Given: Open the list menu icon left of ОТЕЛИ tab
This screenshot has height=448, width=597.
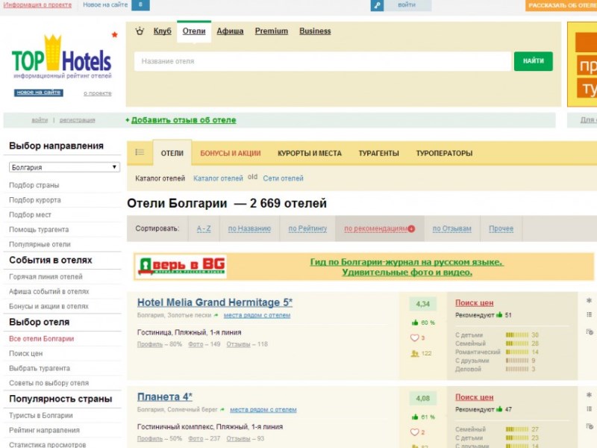Looking at the screenshot, I should point(140,152).
